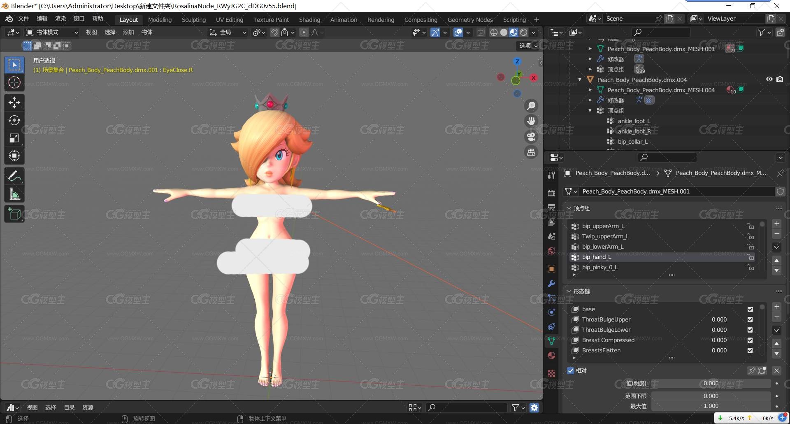Viewport: 790px width, 424px height.
Task: Select the Rotate tool
Action: (x=14, y=120)
